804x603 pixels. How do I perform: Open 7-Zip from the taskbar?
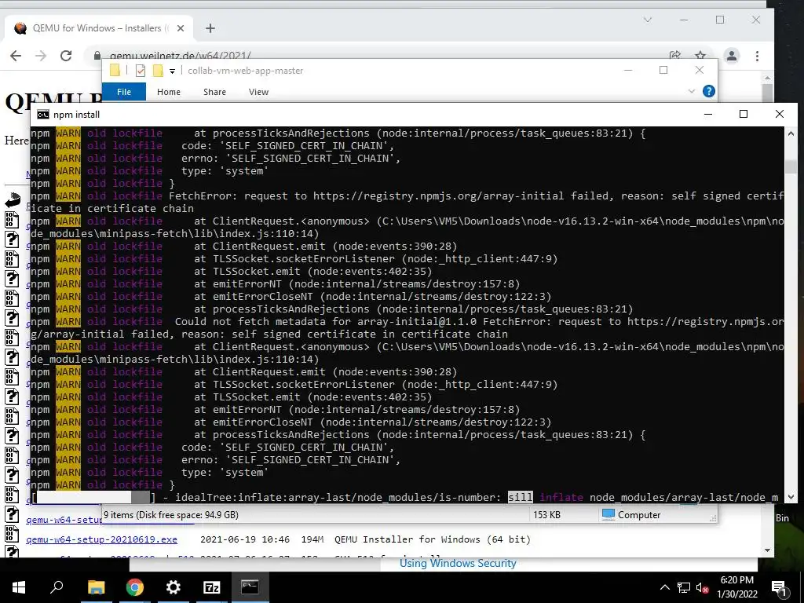212,587
